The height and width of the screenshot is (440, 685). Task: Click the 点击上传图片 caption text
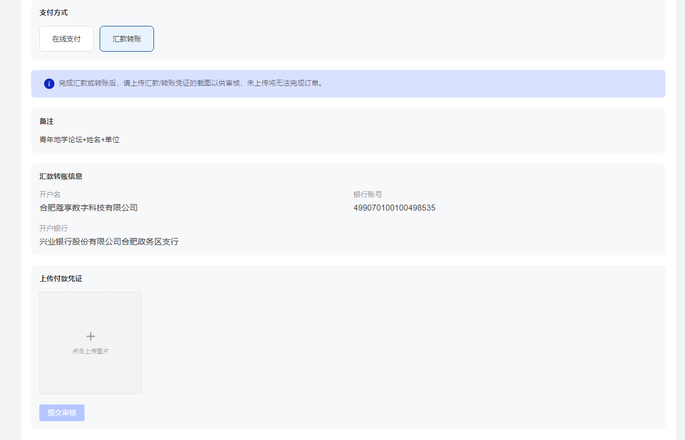tap(90, 351)
